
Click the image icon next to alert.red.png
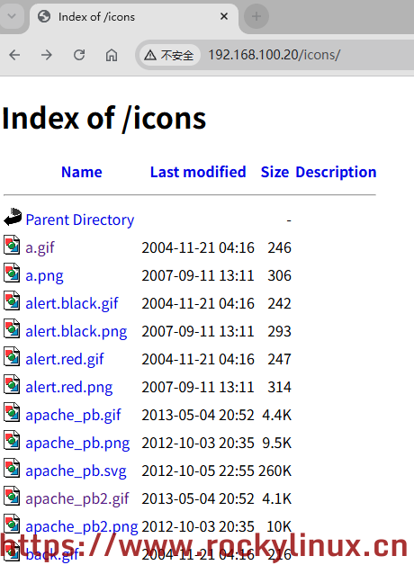(12, 384)
